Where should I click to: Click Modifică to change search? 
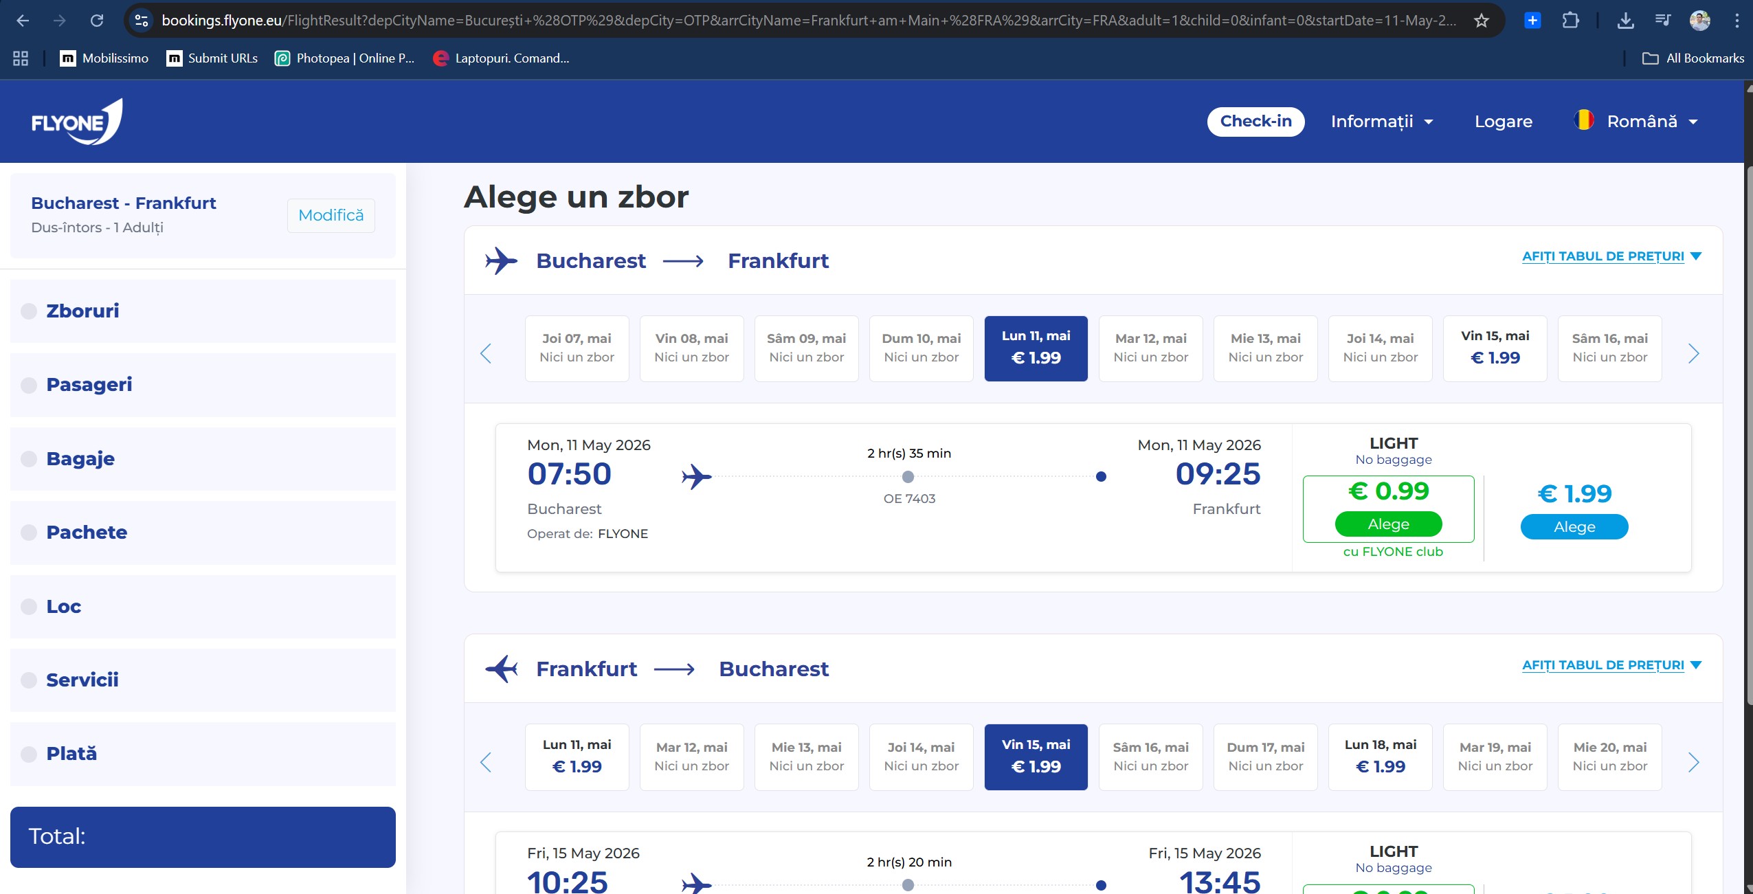coord(331,216)
